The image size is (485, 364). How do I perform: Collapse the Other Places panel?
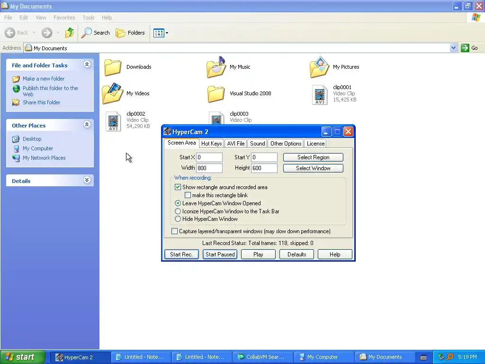click(87, 125)
